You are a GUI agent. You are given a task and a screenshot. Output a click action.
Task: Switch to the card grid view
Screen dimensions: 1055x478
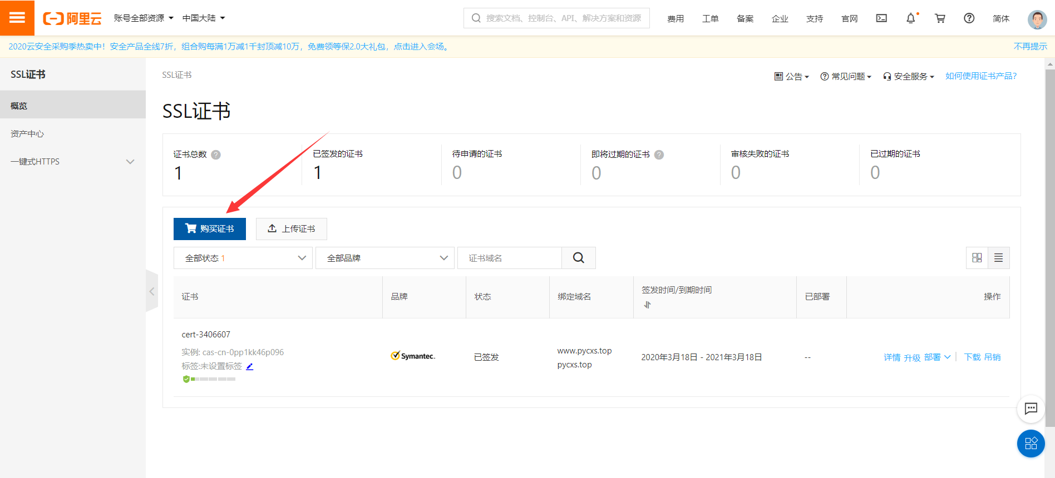point(977,258)
